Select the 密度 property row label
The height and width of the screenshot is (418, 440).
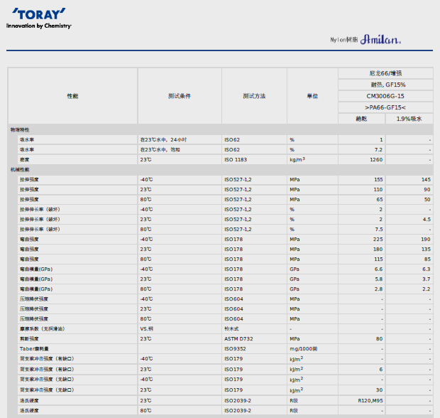pos(26,160)
